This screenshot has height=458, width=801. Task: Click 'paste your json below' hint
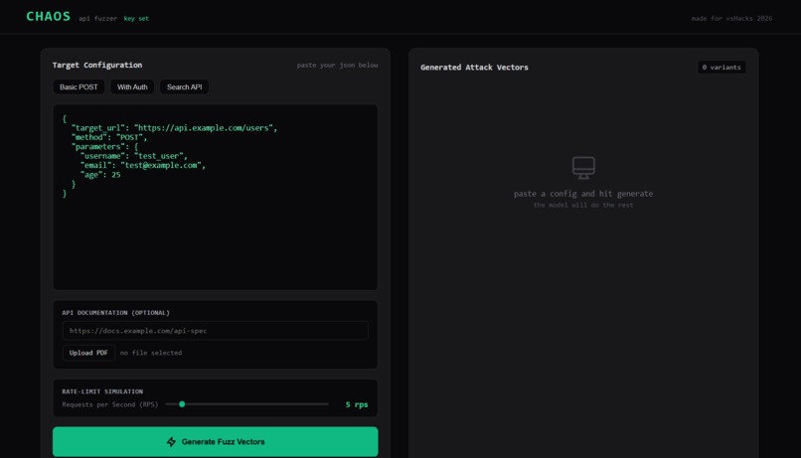337,65
